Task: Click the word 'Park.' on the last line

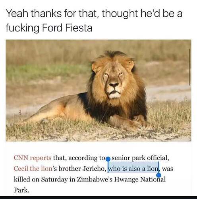Action: point(21,190)
